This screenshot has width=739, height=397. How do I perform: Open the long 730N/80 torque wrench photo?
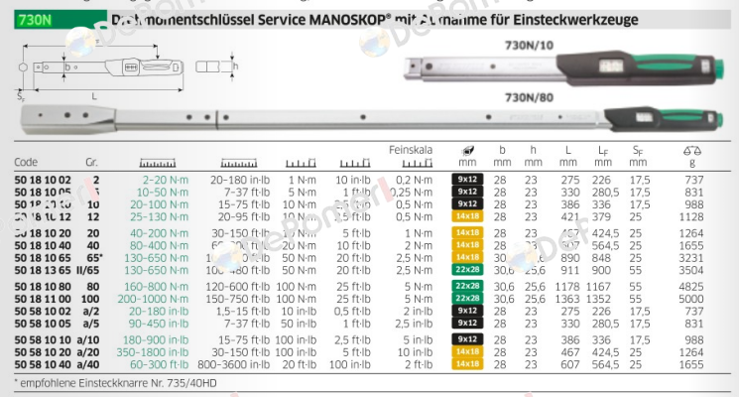(371, 119)
